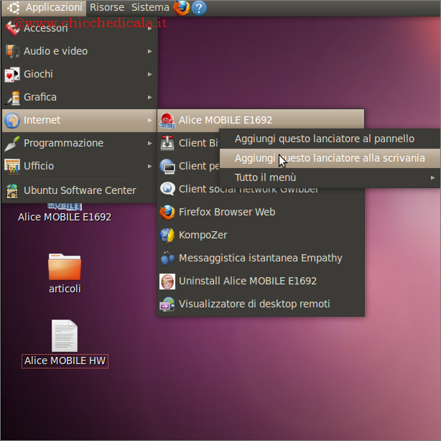Image resolution: width=441 pixels, height=441 pixels.
Task: Open Visualizzatore di desktop remoti
Action: pos(254,304)
